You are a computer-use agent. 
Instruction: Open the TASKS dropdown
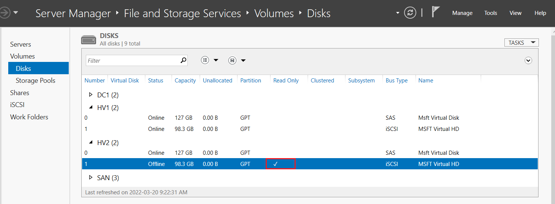[521, 43]
